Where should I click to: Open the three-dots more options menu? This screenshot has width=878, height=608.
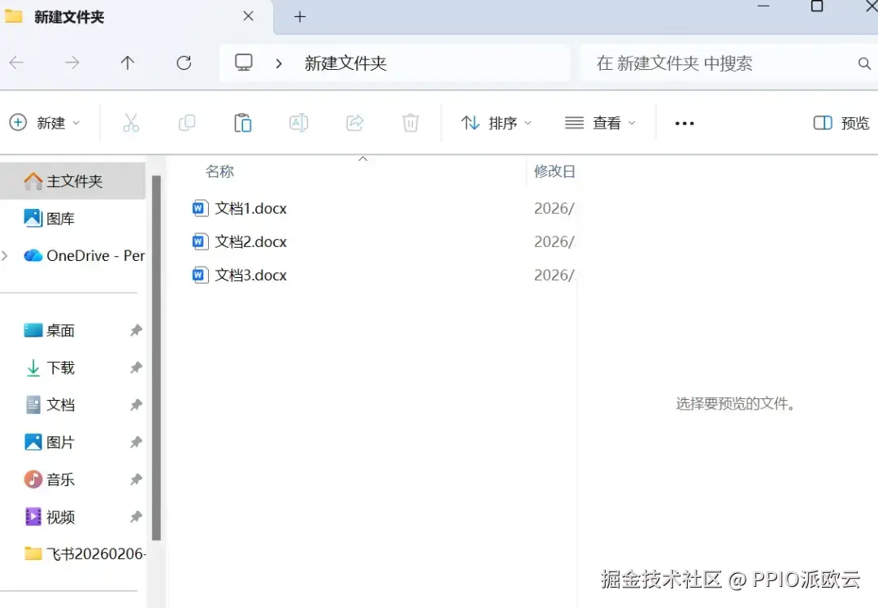pos(685,124)
